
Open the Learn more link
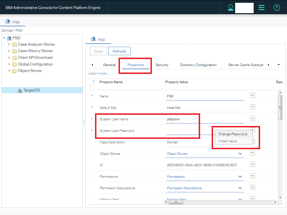99,73
